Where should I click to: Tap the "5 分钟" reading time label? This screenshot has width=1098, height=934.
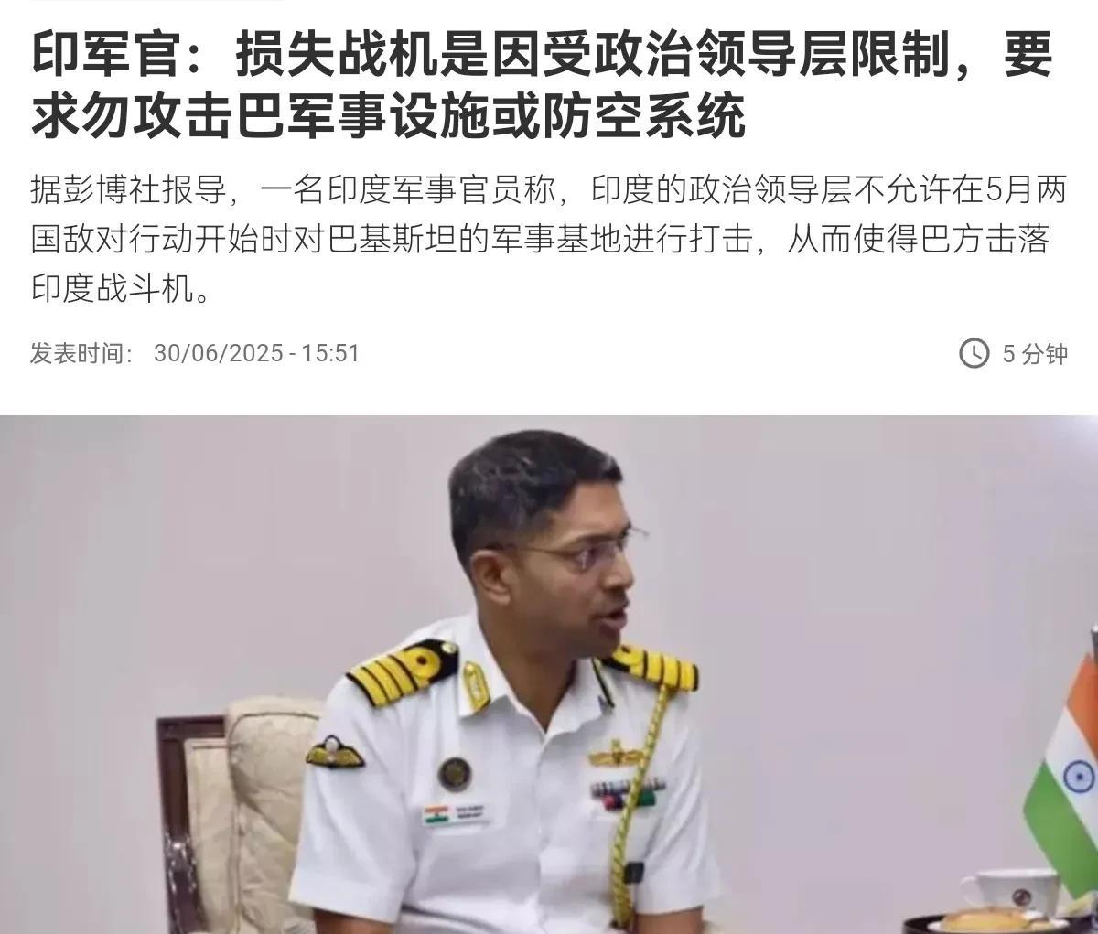tap(1035, 353)
